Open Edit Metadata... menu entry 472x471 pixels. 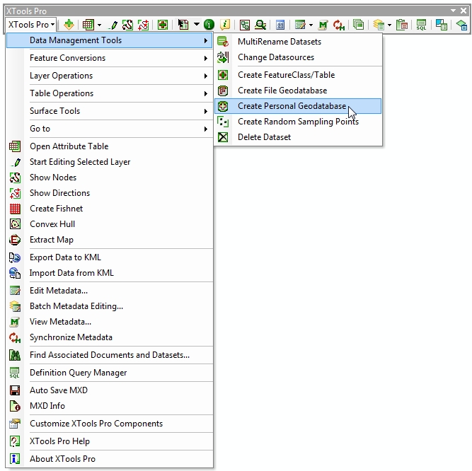click(110, 291)
